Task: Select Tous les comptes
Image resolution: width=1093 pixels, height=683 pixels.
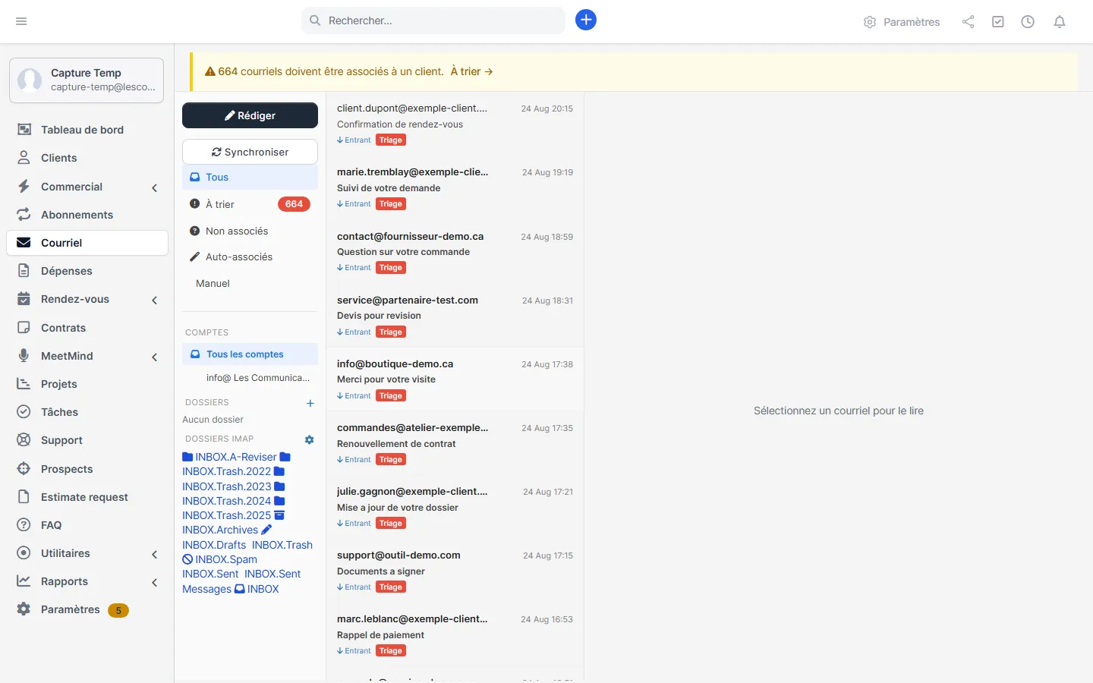Action: [x=250, y=354]
